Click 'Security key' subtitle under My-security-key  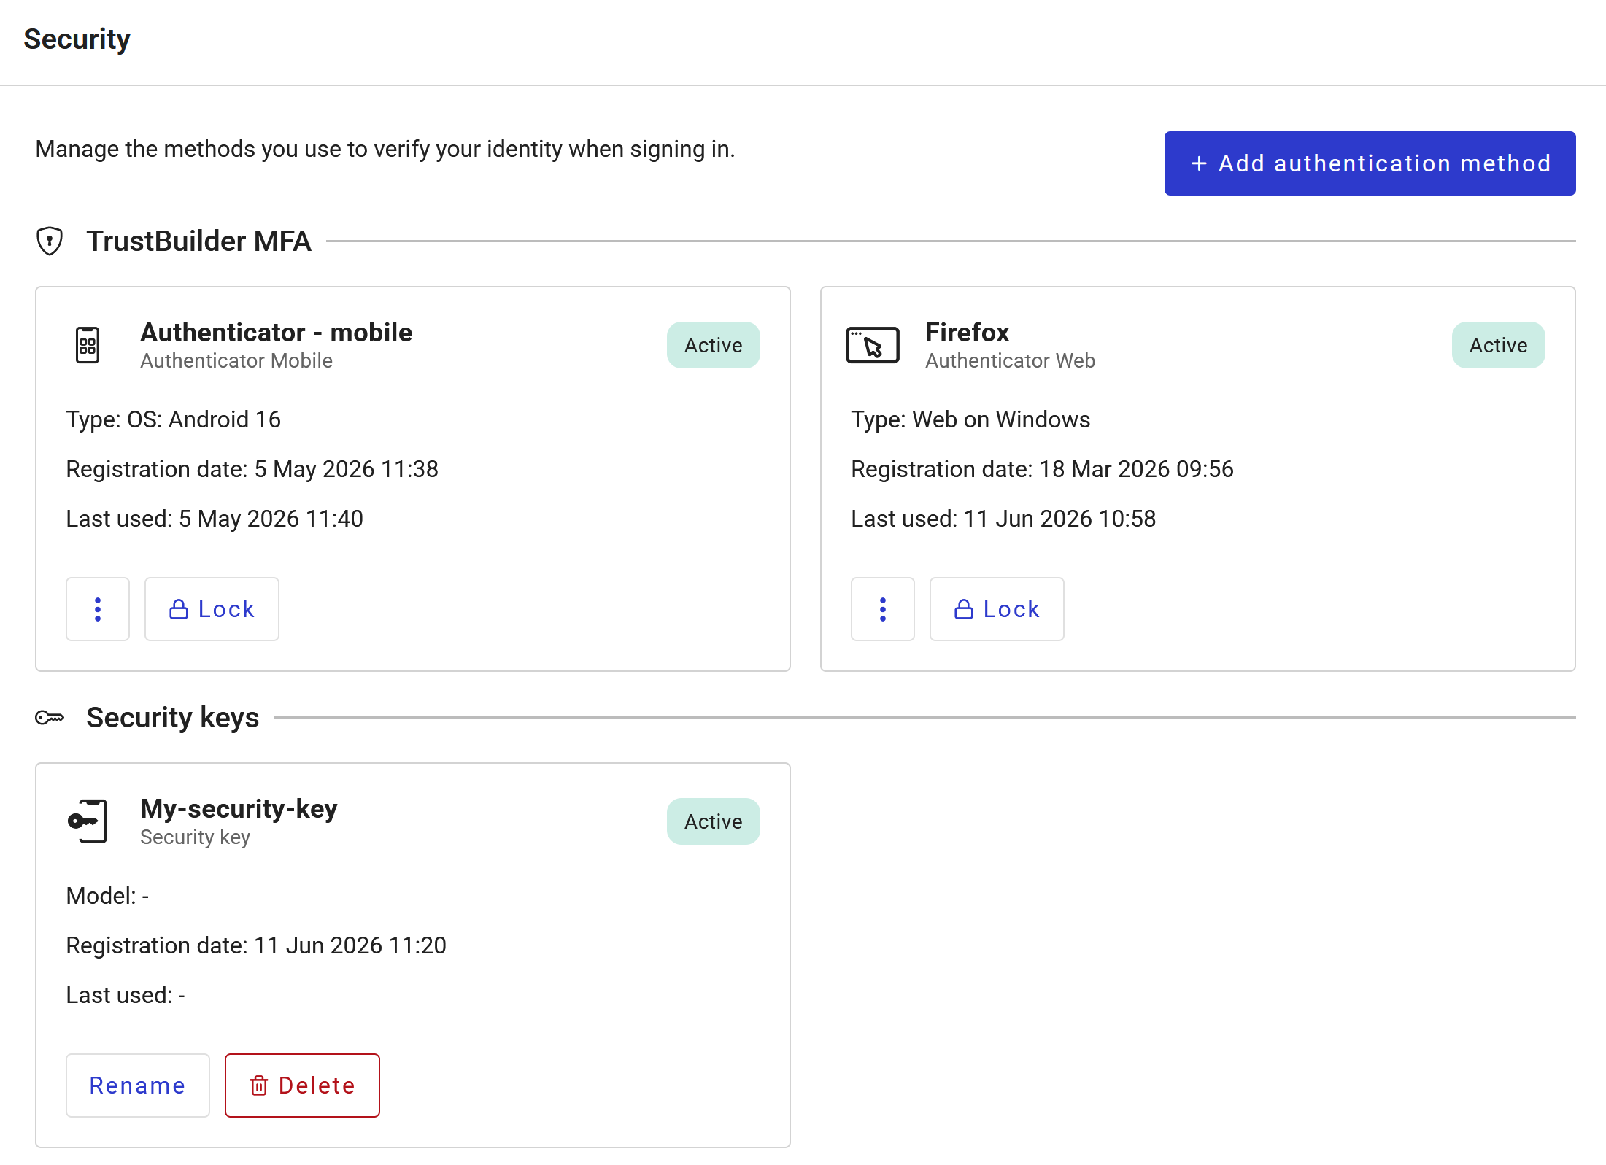tap(196, 837)
